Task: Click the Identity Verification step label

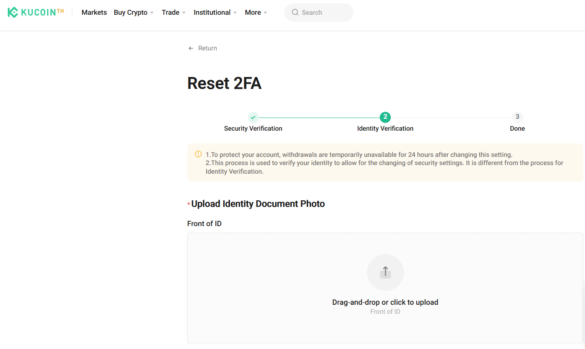Action: point(385,129)
